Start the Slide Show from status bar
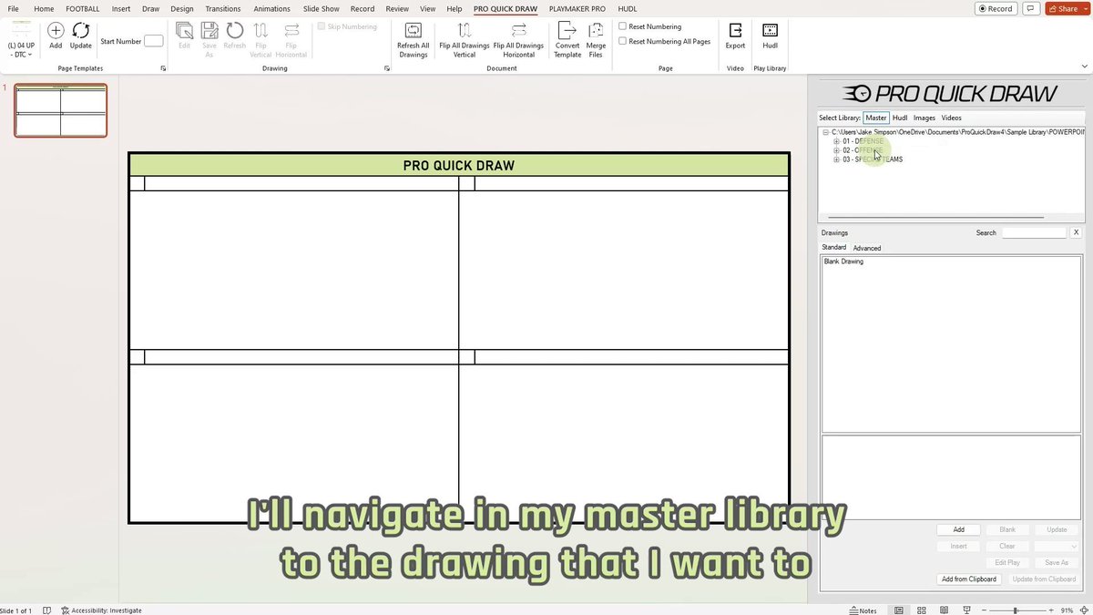Image resolution: width=1093 pixels, height=615 pixels. coord(965,610)
